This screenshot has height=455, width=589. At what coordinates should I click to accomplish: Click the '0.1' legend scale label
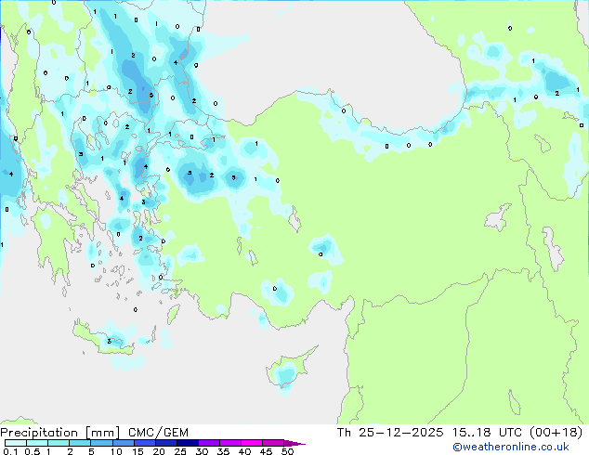[10, 451]
